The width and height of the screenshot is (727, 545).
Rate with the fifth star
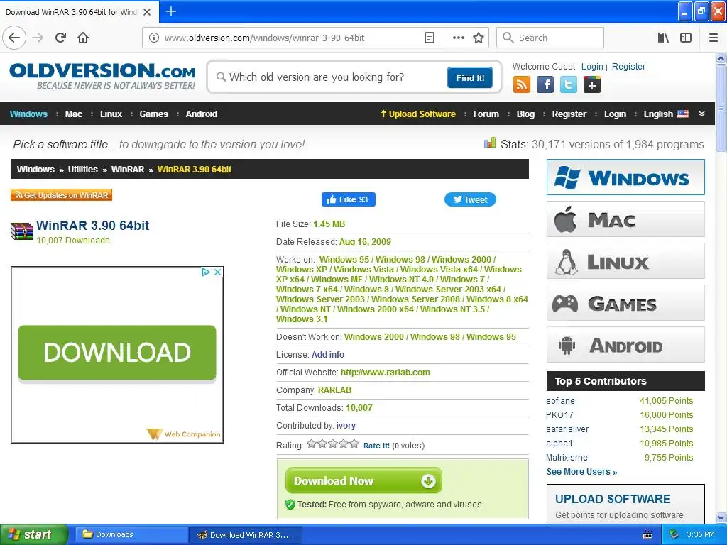tap(354, 444)
